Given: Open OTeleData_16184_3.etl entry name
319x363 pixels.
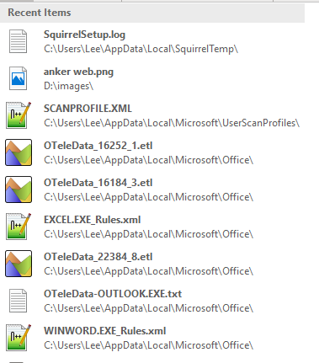Looking at the screenshot, I should pyautogui.click(x=98, y=183).
